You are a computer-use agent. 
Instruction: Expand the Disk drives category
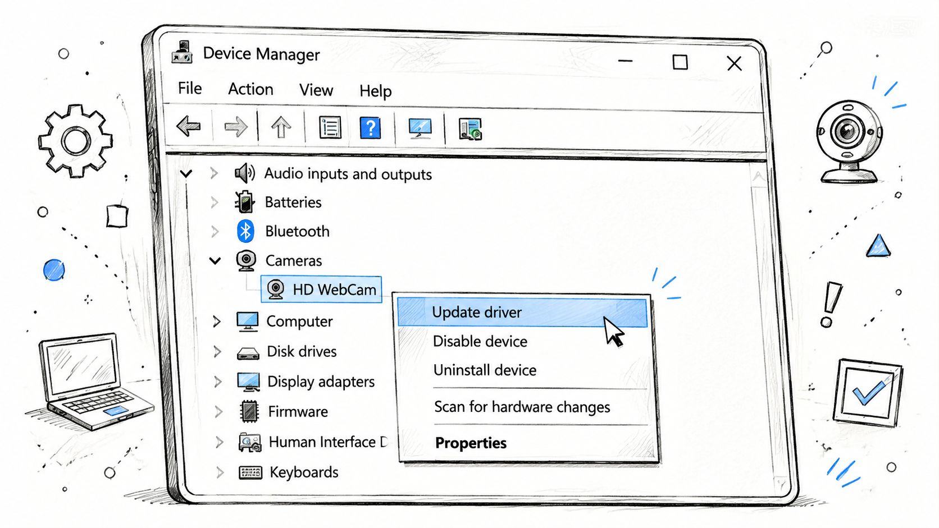click(x=217, y=352)
